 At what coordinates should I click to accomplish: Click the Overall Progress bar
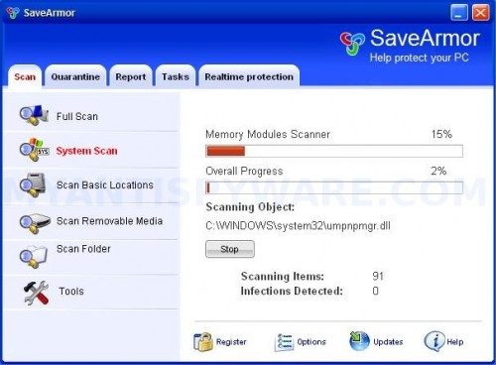point(334,187)
